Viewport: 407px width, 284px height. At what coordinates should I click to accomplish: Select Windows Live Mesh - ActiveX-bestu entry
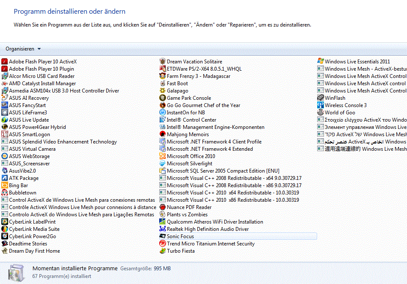tap(362, 69)
